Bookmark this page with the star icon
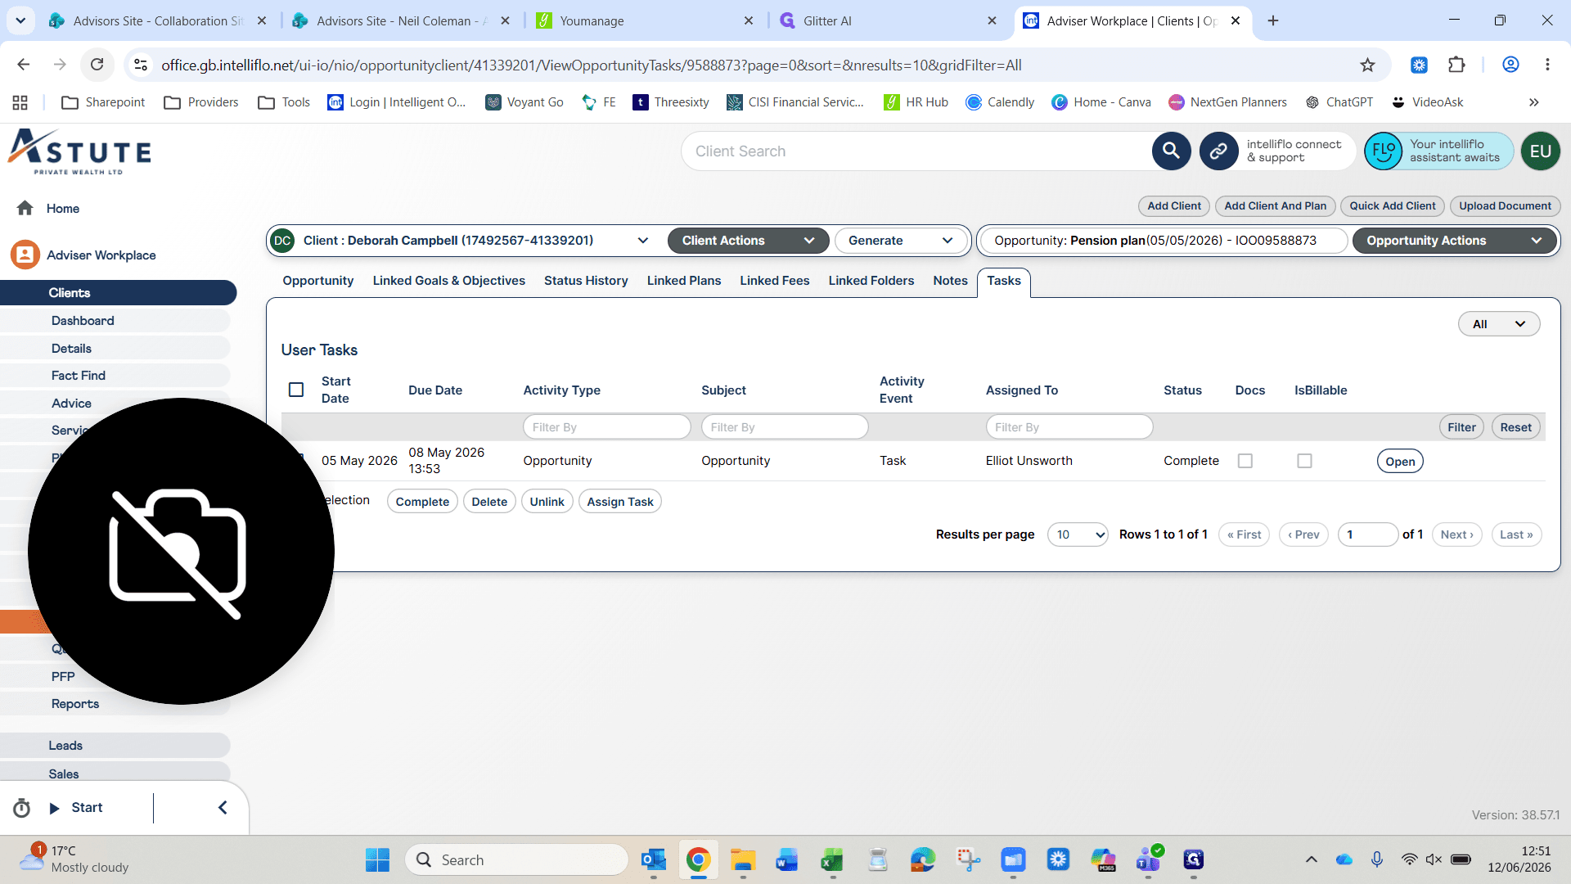The image size is (1571, 884). click(1367, 65)
